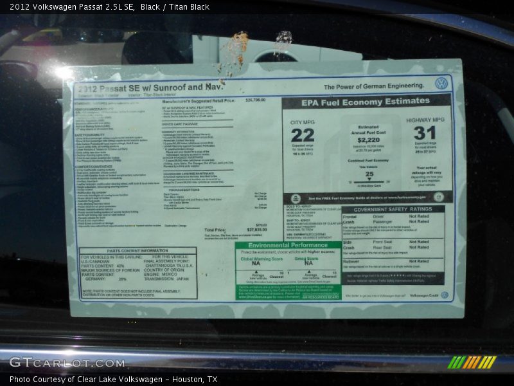Click 'CHATTANOOGA TN U.S.A.' final assembly point
Image resolution: width=514 pixels, height=386 pixels.
click(170, 266)
